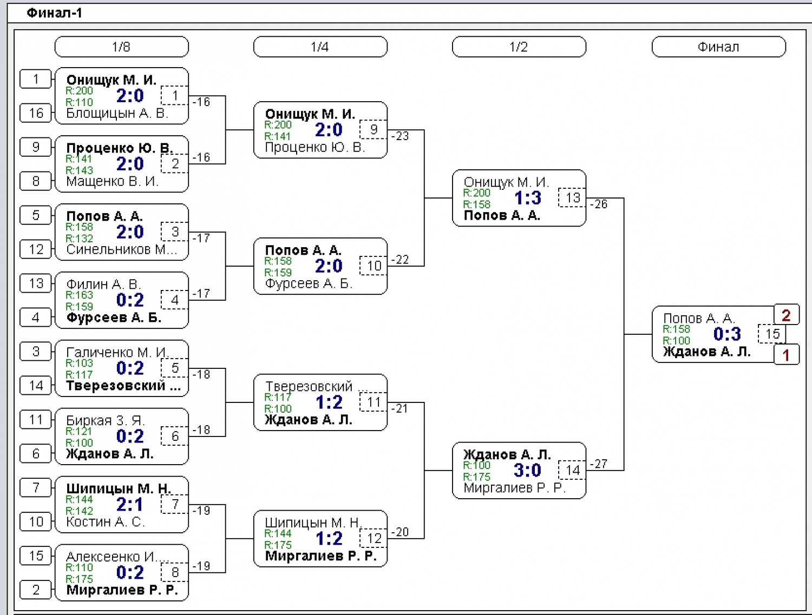This screenshot has width=812, height=615.
Task: Select seed box number 16
Action: pyautogui.click(x=36, y=113)
